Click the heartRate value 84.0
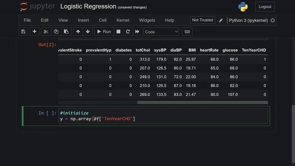 (214, 77)
